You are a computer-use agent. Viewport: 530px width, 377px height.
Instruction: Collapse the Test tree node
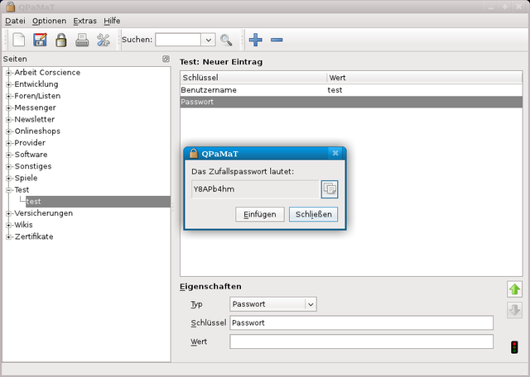point(8,190)
